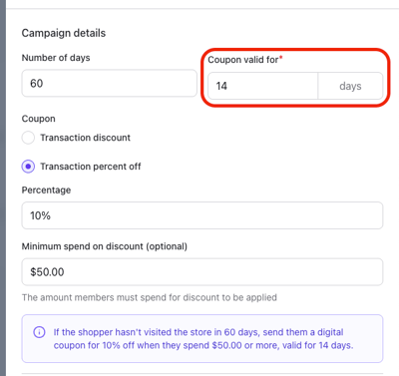
Task: Click the info icon in purple notice
Action: 39,332
